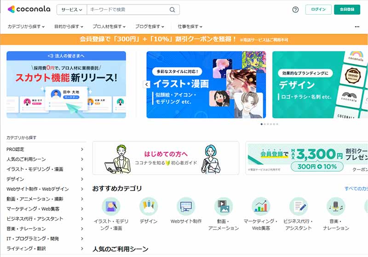The width and height of the screenshot is (368, 257).
Task: Open ビジネス代行・アシスタント sidebar item
Action: [x=45, y=218]
